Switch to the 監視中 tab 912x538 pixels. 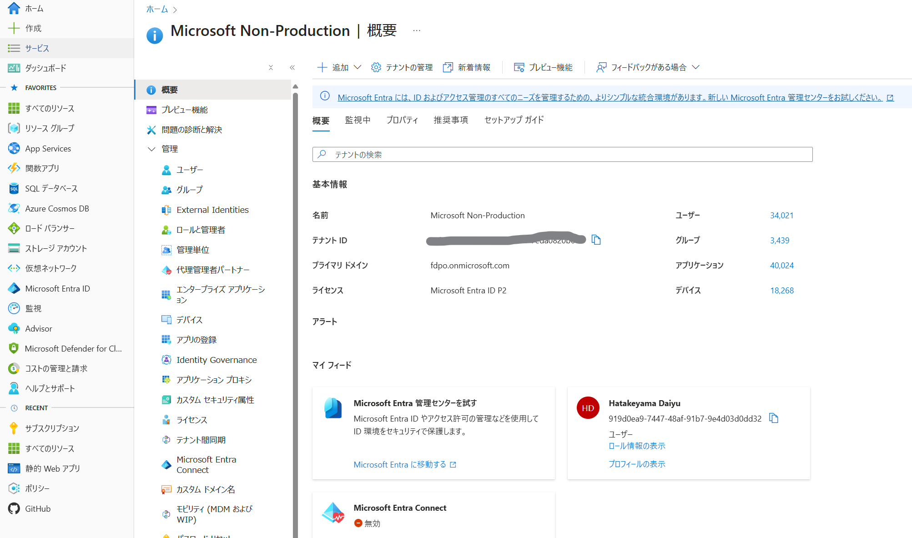[x=358, y=120]
